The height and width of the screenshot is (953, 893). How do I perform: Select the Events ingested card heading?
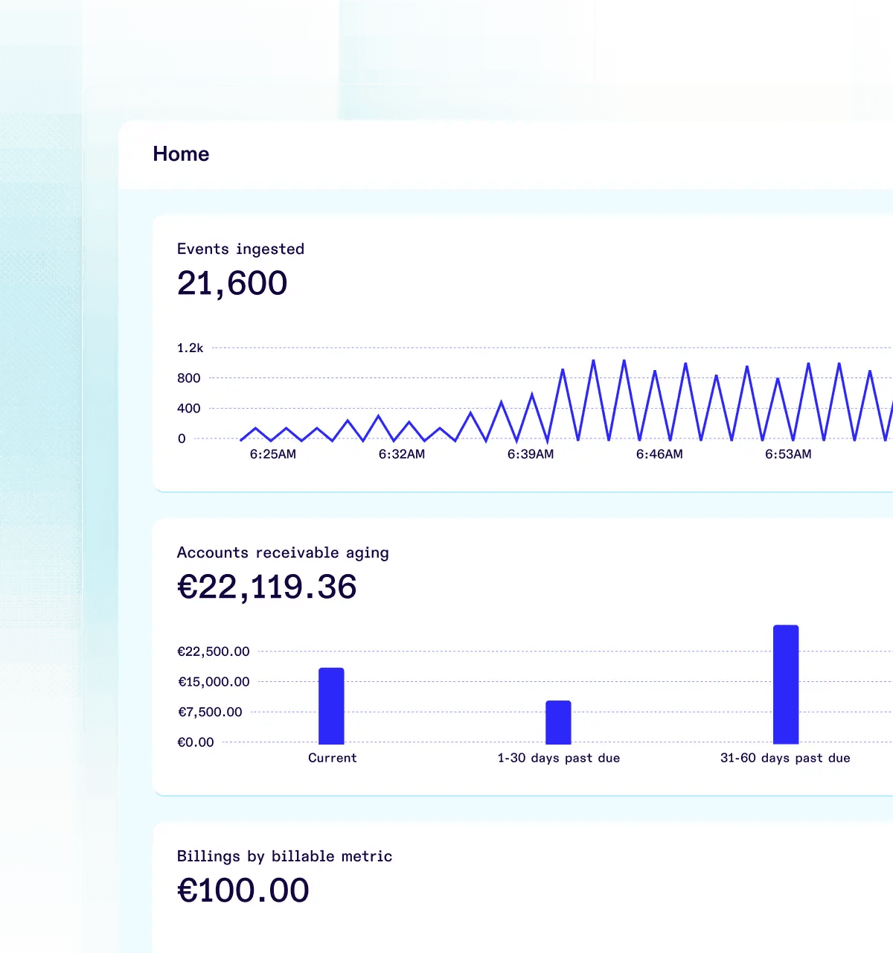coord(240,249)
